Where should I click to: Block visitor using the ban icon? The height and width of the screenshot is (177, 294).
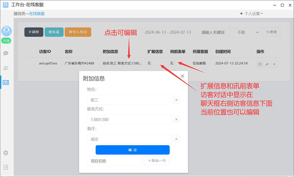click(x=260, y=64)
